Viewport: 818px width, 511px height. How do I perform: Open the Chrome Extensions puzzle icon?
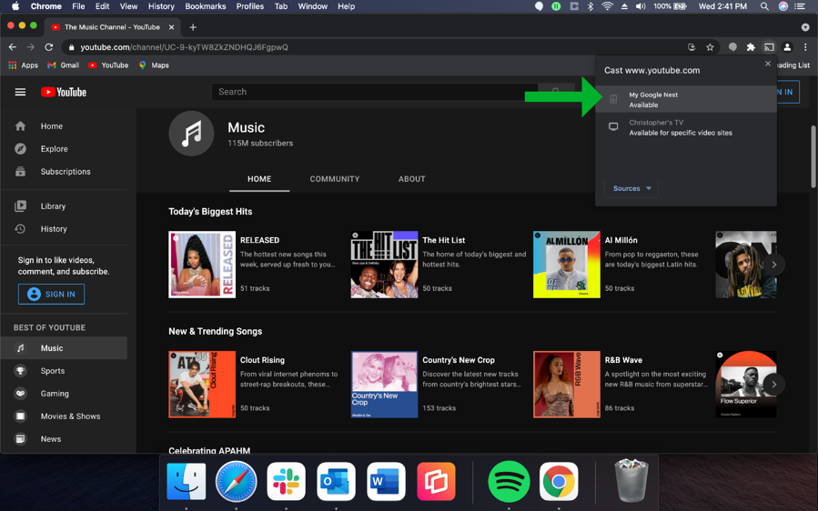[x=751, y=47]
